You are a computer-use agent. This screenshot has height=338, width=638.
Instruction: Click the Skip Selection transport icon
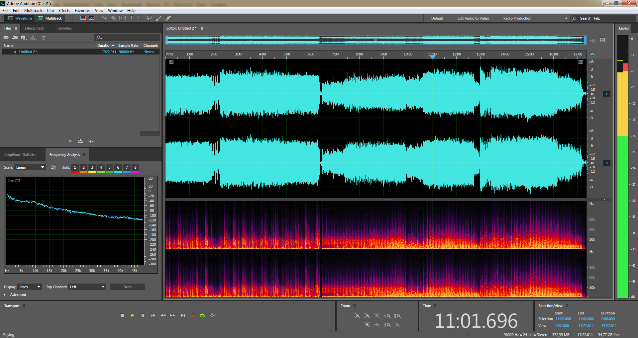point(213,315)
